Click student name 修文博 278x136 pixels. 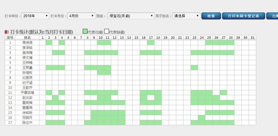tap(27, 57)
